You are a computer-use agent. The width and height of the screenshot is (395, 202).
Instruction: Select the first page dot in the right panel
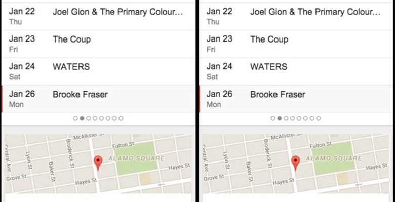click(273, 118)
